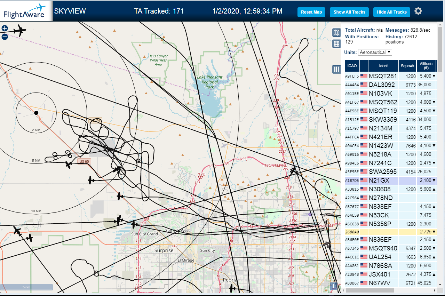Viewport: 445px width, 296px height.
Task: Click the Messages 828.8/sec statistic
Action: point(408,30)
